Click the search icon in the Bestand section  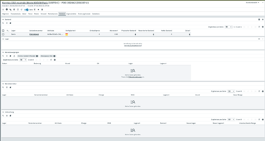pyautogui.click(x=3, y=23)
